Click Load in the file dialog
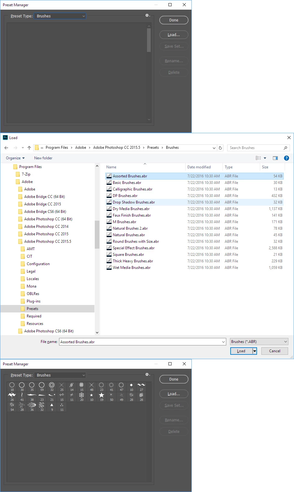 (x=241, y=351)
